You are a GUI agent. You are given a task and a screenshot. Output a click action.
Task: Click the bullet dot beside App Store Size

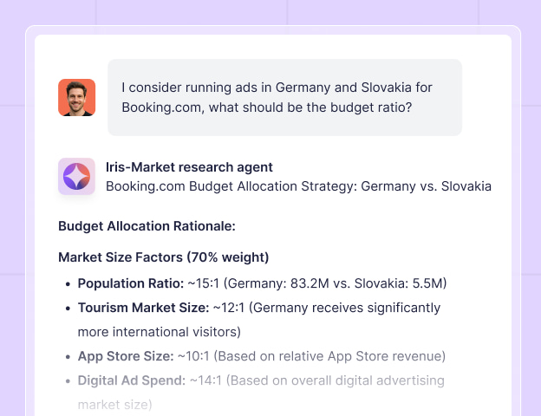[x=68, y=356]
